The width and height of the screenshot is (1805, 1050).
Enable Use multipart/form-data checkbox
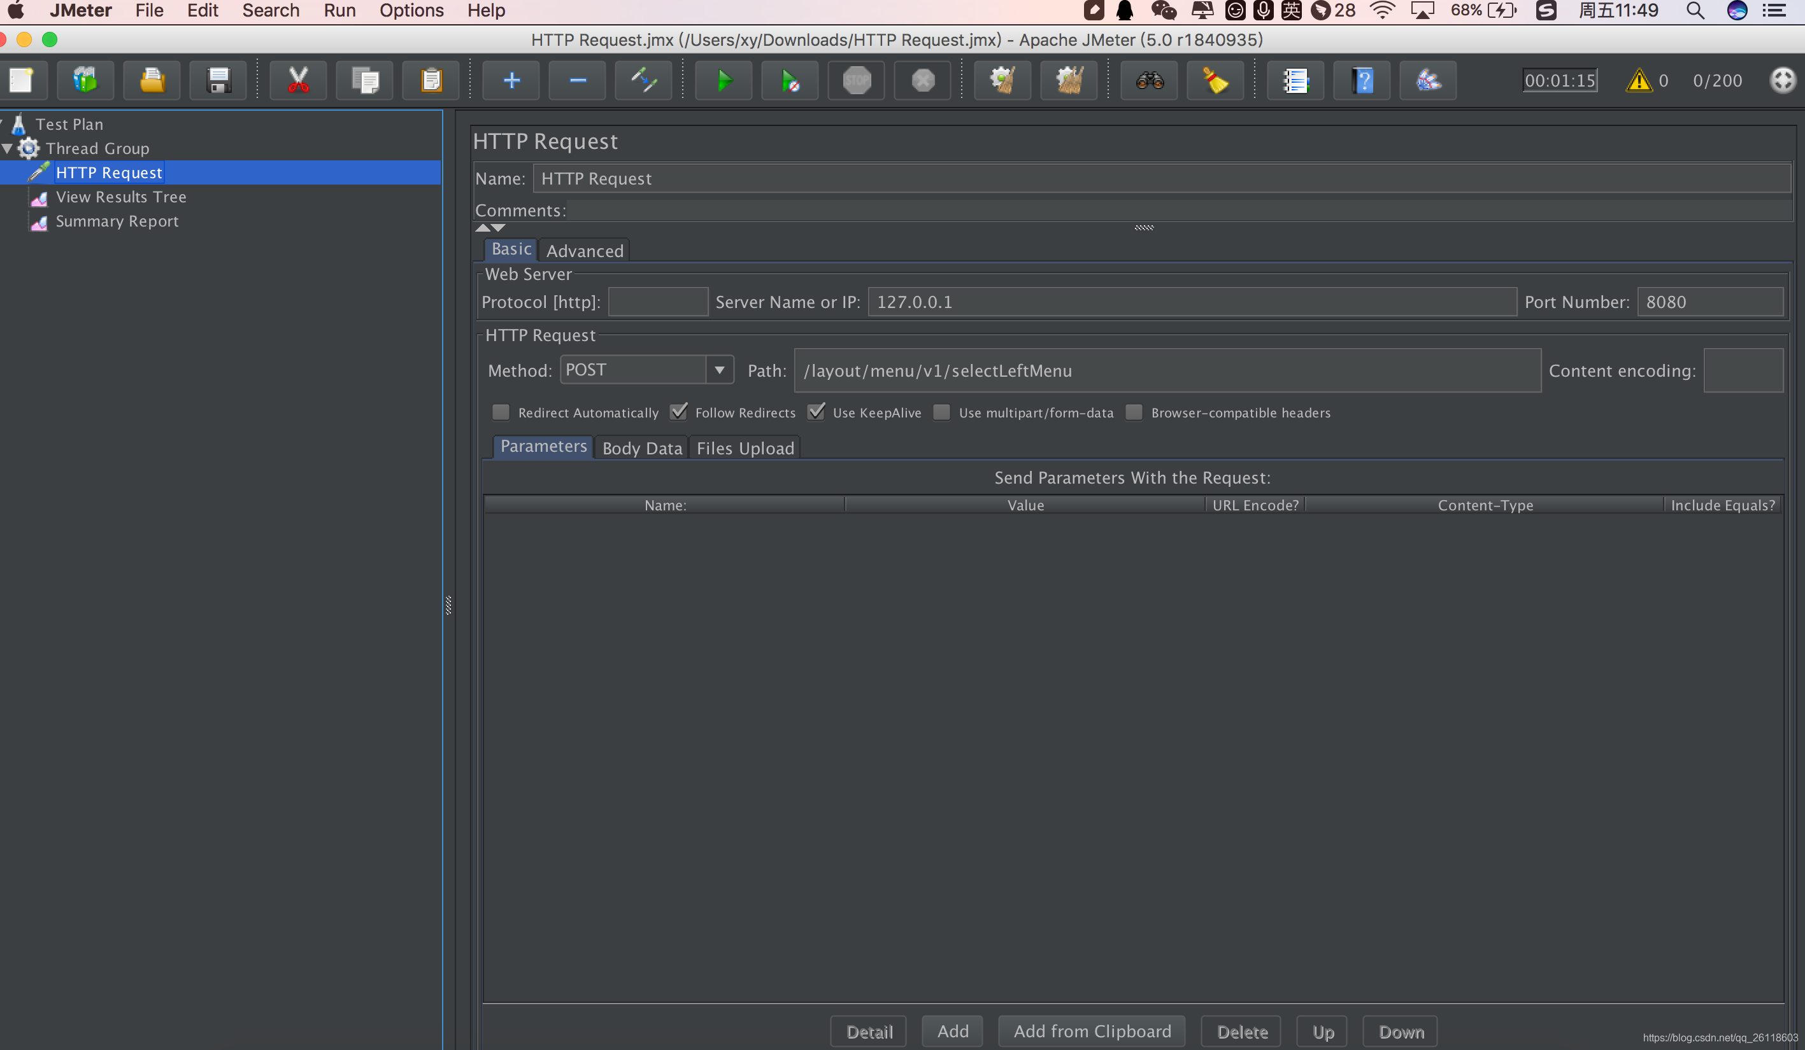(x=942, y=412)
